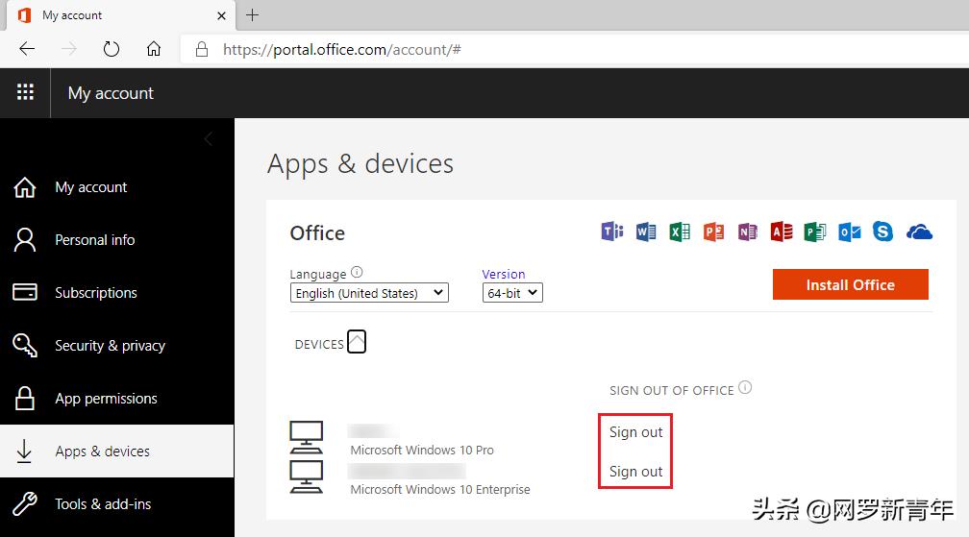Open Security & privacy in sidebar
969x537 pixels.
point(117,346)
